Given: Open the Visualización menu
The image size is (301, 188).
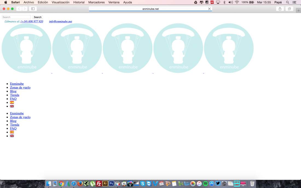Looking at the screenshot, I should [60, 2].
